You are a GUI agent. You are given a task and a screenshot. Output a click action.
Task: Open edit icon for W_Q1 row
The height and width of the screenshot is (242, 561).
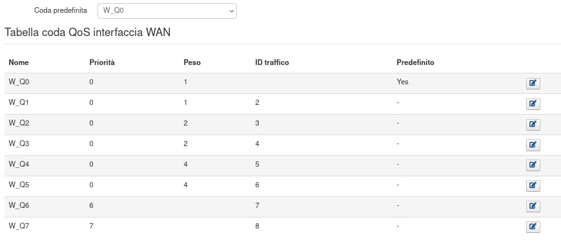point(533,104)
